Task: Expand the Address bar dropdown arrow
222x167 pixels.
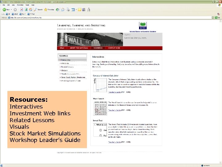Action: [213, 18]
